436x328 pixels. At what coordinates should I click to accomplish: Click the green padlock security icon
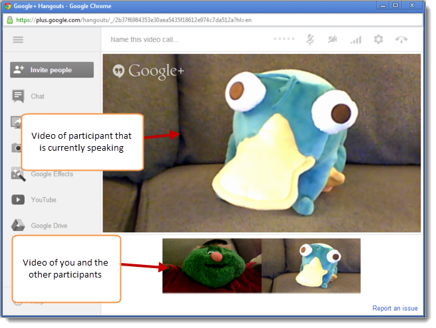10,20
